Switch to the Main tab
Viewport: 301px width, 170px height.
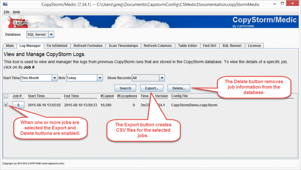pos(10,45)
